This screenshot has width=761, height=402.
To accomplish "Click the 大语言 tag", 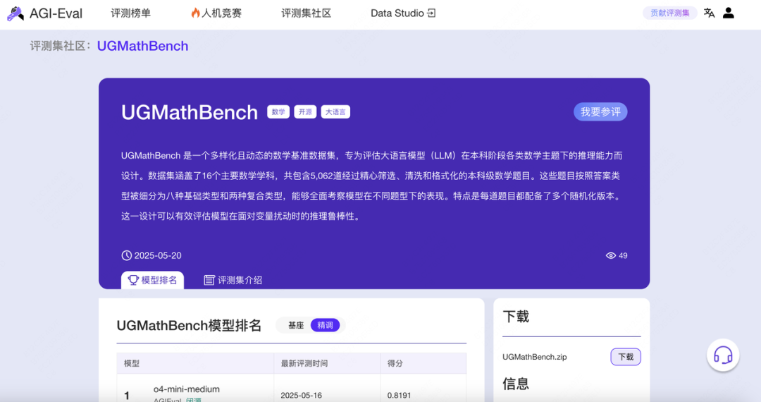I will tap(335, 112).
